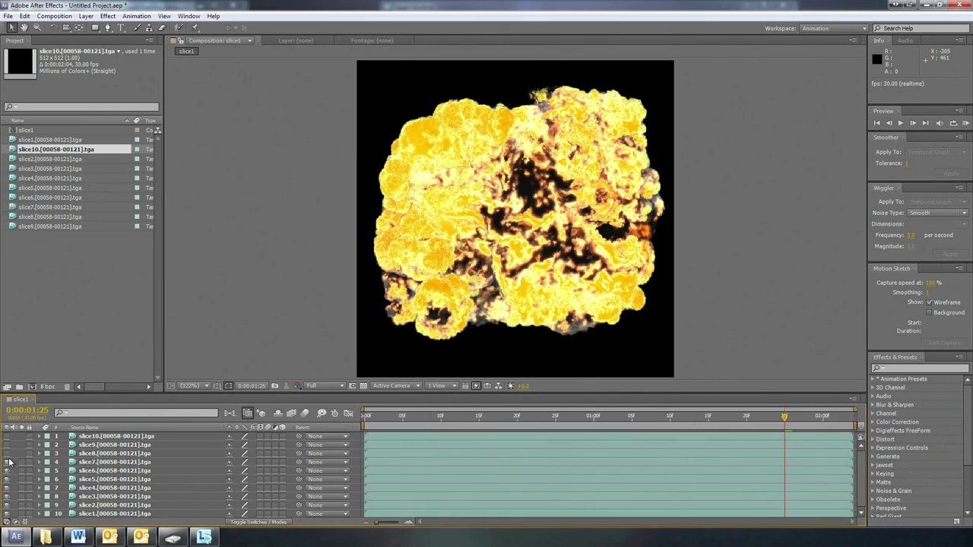This screenshot has height=547, width=973.
Task: Open the Window menu
Action: [x=189, y=16]
